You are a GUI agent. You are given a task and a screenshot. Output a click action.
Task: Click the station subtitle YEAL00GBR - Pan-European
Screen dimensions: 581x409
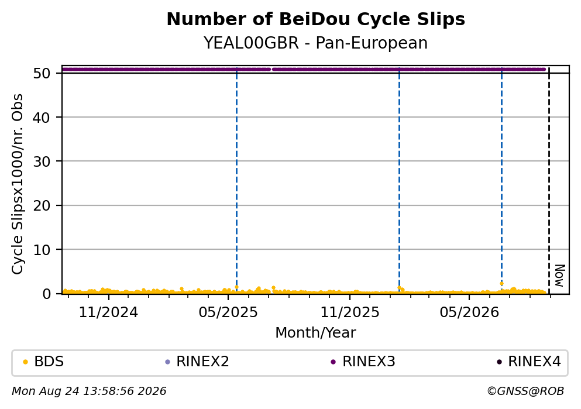316,43
